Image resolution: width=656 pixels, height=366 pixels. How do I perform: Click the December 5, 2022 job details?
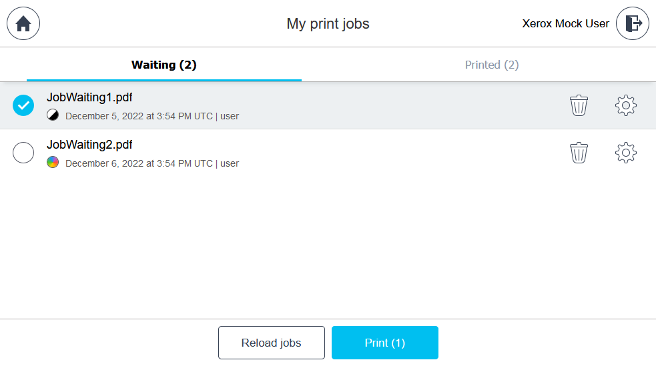pos(152,116)
